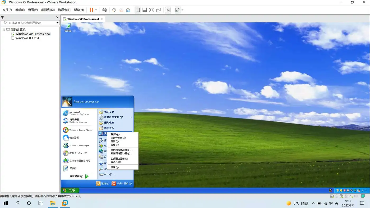Expand 我最近的文档 submenu arrow
Viewport: 370px width, 208px height.
click(131, 117)
